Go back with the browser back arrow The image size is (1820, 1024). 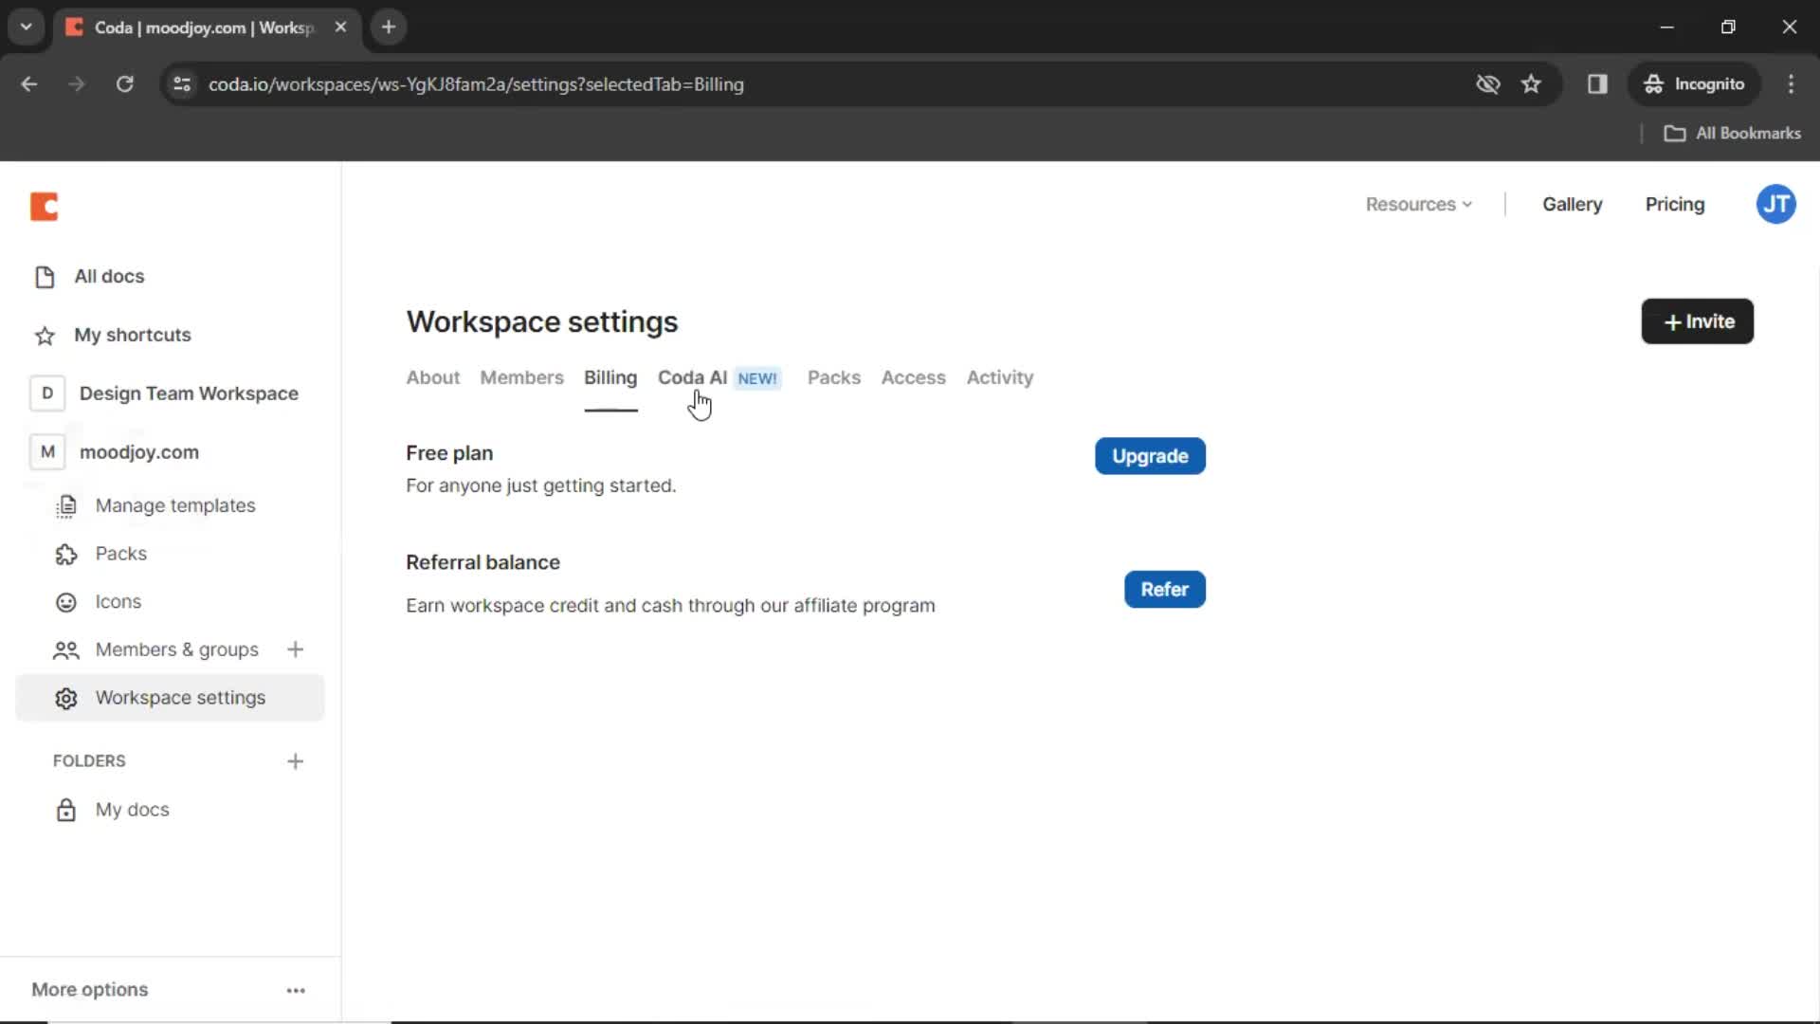click(29, 84)
